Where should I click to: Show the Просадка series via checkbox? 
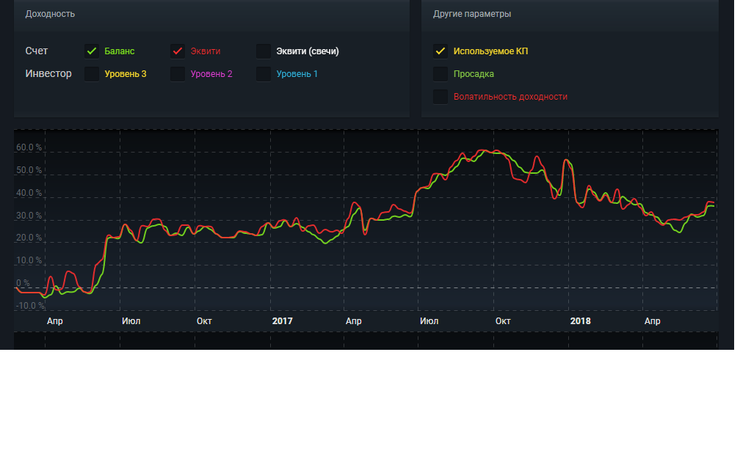440,74
